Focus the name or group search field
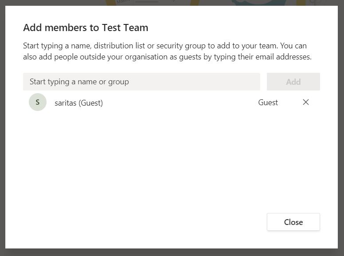 point(141,82)
